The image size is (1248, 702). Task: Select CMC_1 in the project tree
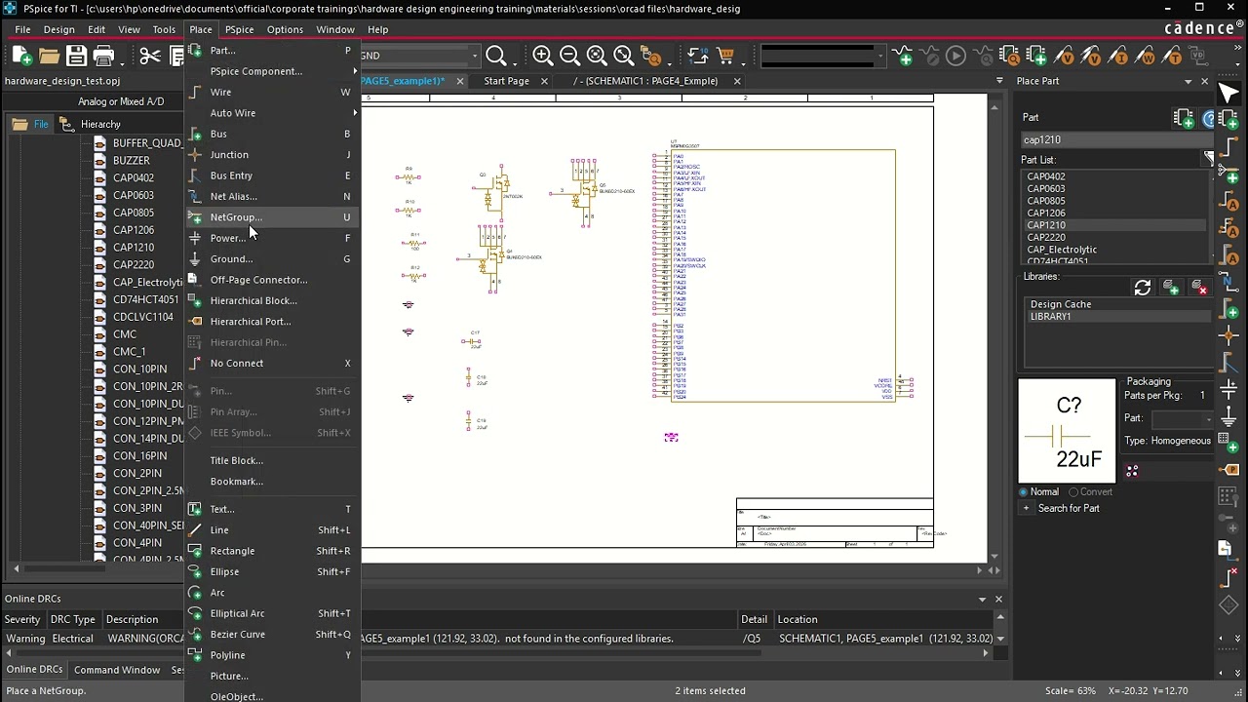[x=129, y=351]
